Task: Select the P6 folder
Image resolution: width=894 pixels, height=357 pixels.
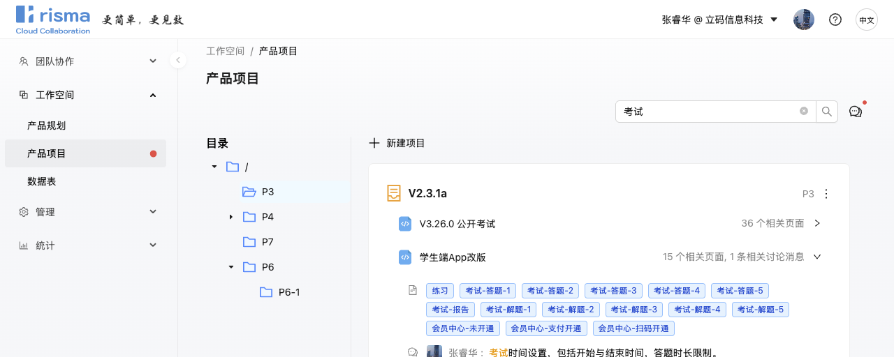Action: click(258, 267)
